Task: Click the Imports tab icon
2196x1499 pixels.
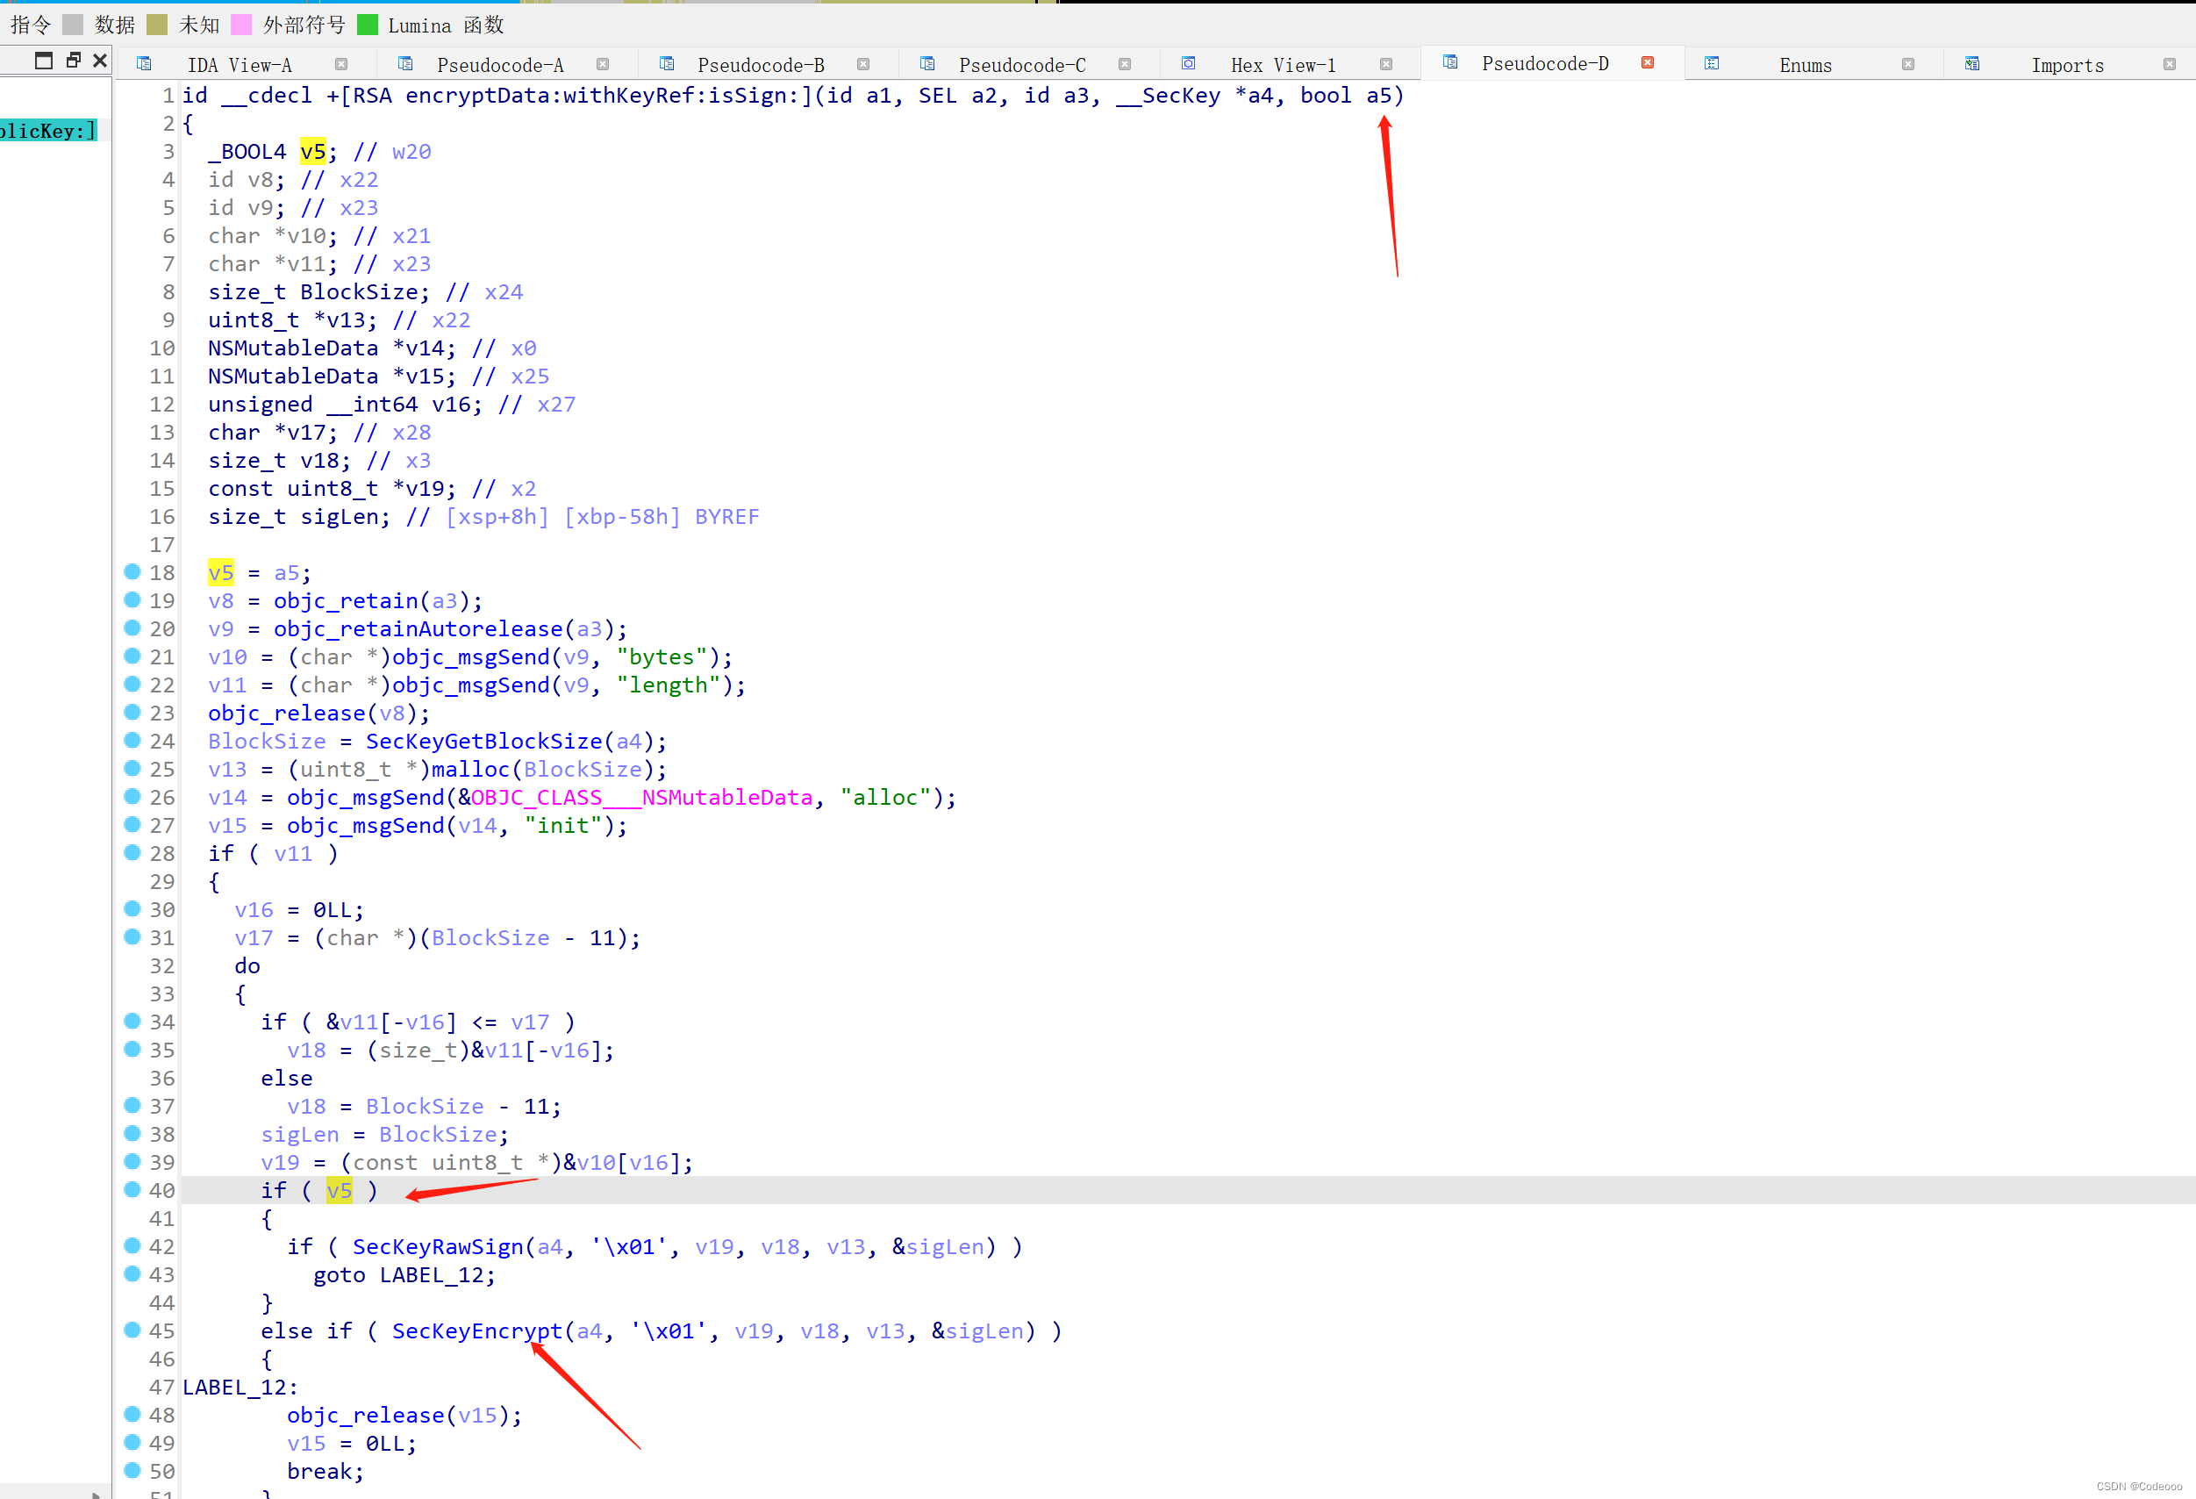Action: (x=1972, y=64)
